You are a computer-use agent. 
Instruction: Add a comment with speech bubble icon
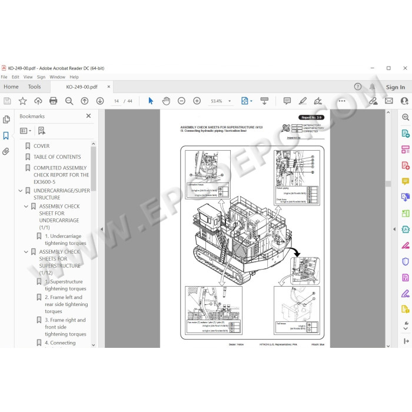point(287,101)
